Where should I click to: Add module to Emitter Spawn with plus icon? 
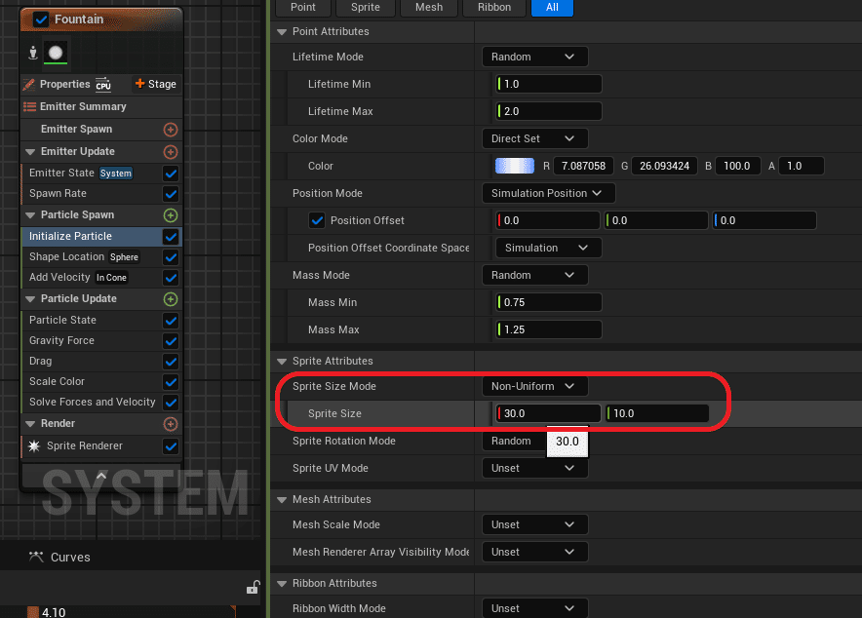[171, 130]
